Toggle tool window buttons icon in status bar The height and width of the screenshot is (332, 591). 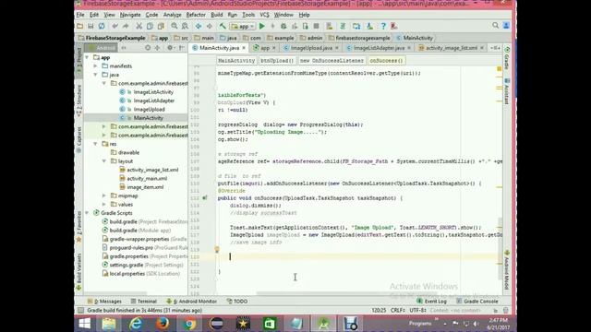(80, 310)
